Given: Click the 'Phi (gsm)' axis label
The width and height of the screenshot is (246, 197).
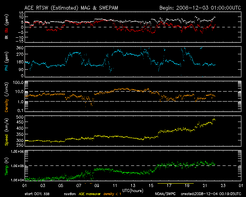Looking at the screenshot, I should click(7, 61).
